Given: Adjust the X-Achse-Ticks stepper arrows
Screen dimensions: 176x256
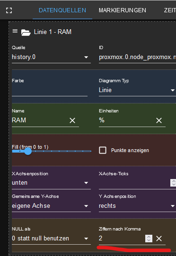Looking at the screenshot, I should point(173,183).
